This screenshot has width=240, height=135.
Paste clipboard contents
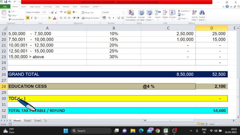pyautogui.click(x=4, y=14)
